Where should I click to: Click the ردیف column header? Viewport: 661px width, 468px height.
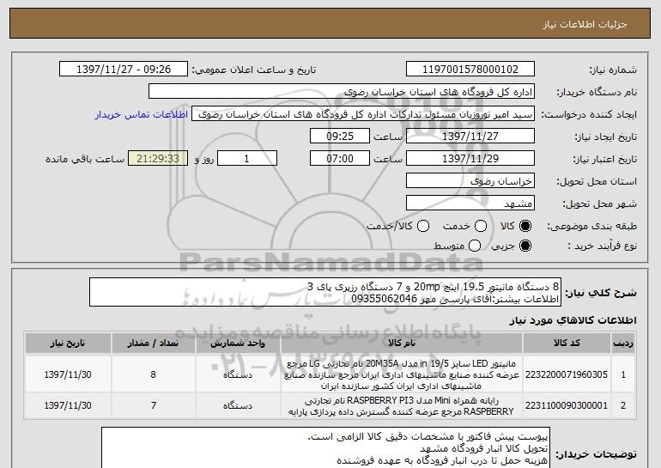click(623, 343)
